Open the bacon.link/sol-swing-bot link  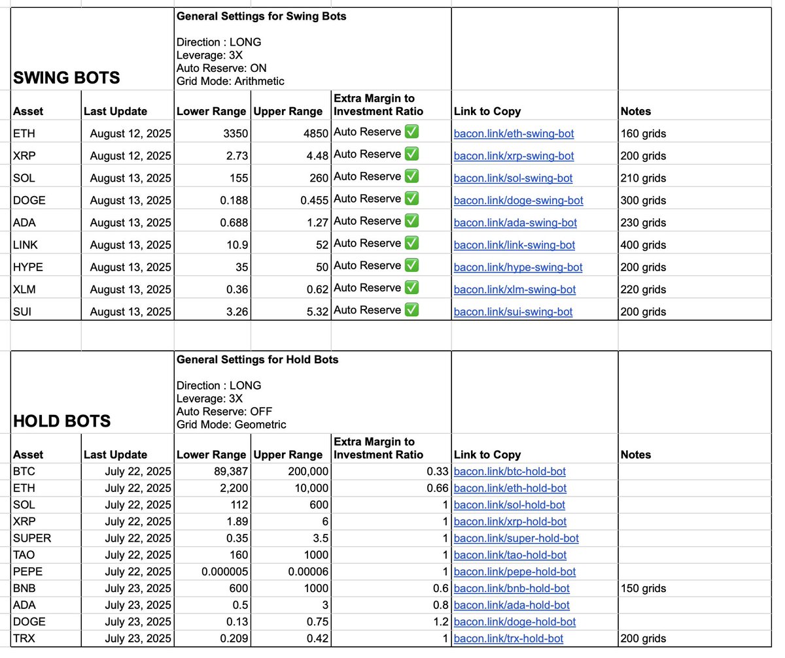click(x=513, y=178)
